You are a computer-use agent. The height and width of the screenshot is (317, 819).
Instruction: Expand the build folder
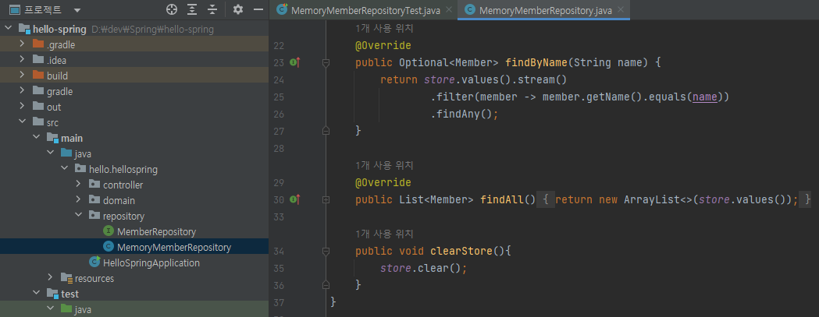[22, 76]
